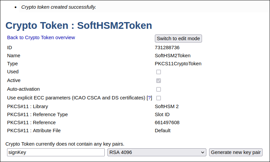Click the SoftHSM 2 library value
This screenshot has width=270, height=162.
click(x=167, y=106)
